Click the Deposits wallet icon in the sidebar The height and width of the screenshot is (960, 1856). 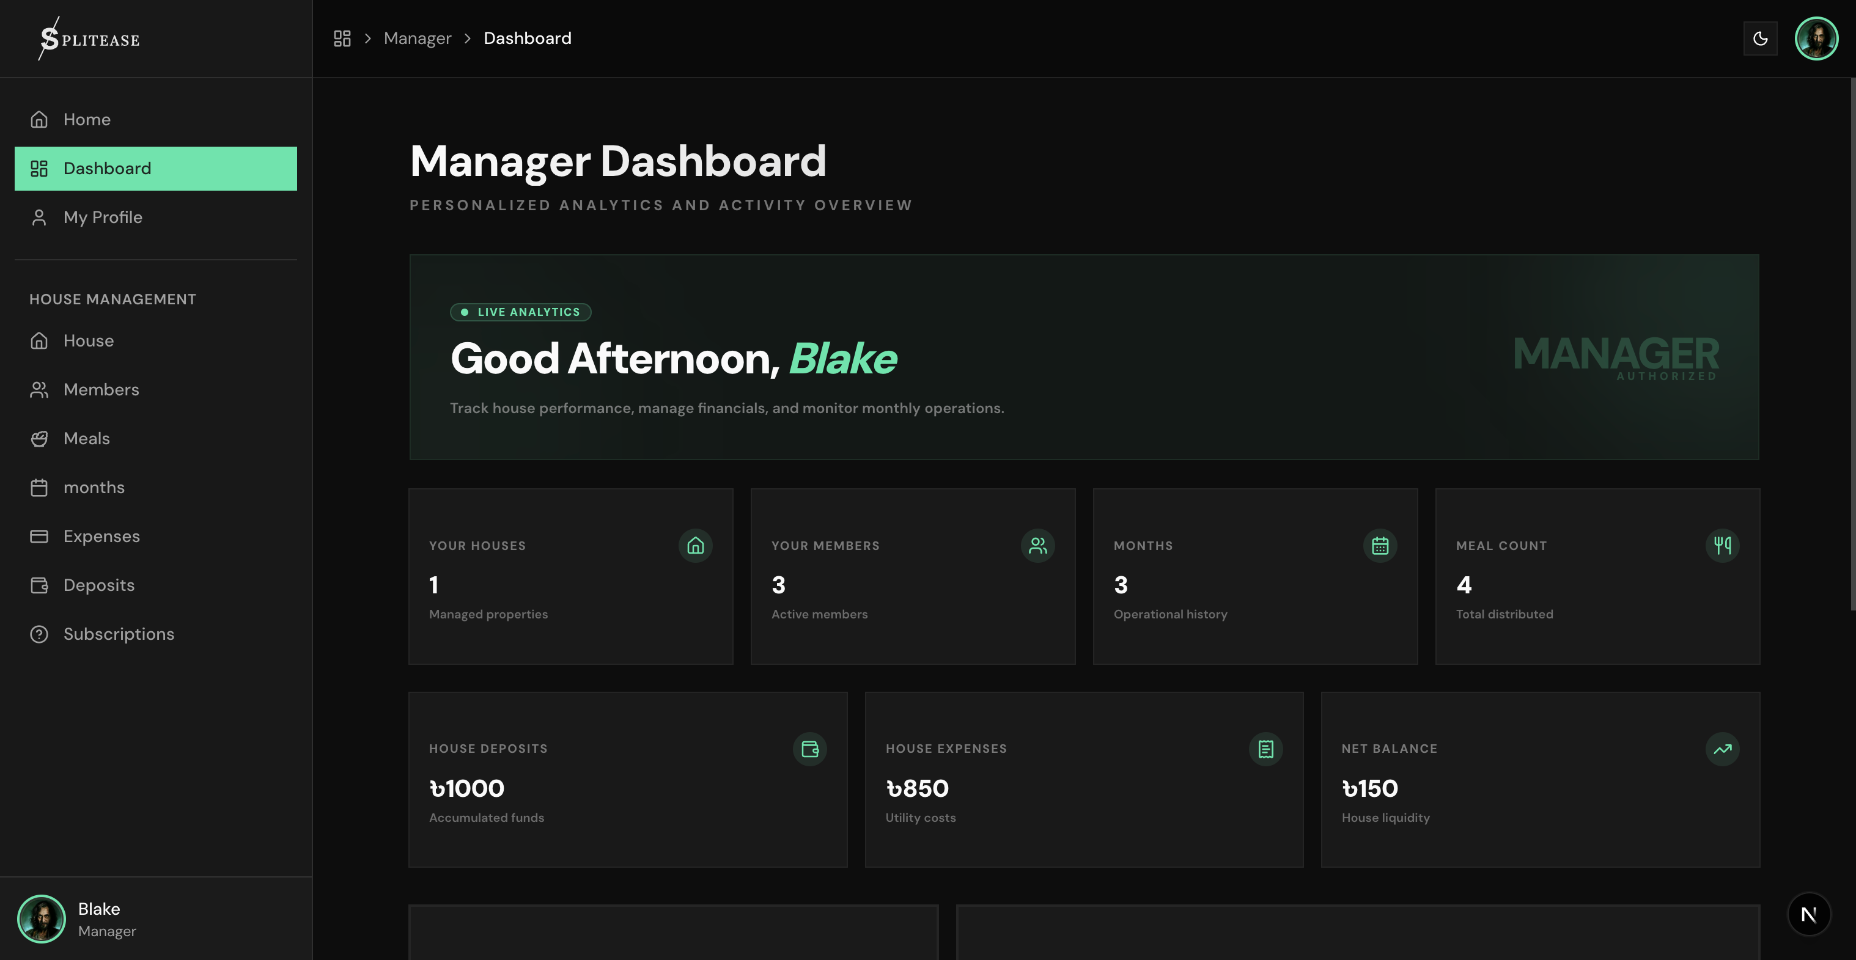click(x=39, y=585)
